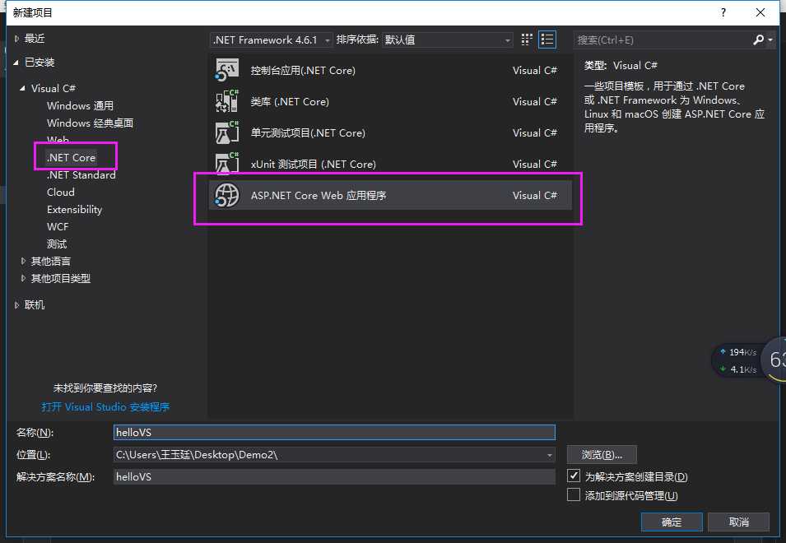Click the 确定 button
Viewport: 786px width, 543px height.
click(x=672, y=522)
